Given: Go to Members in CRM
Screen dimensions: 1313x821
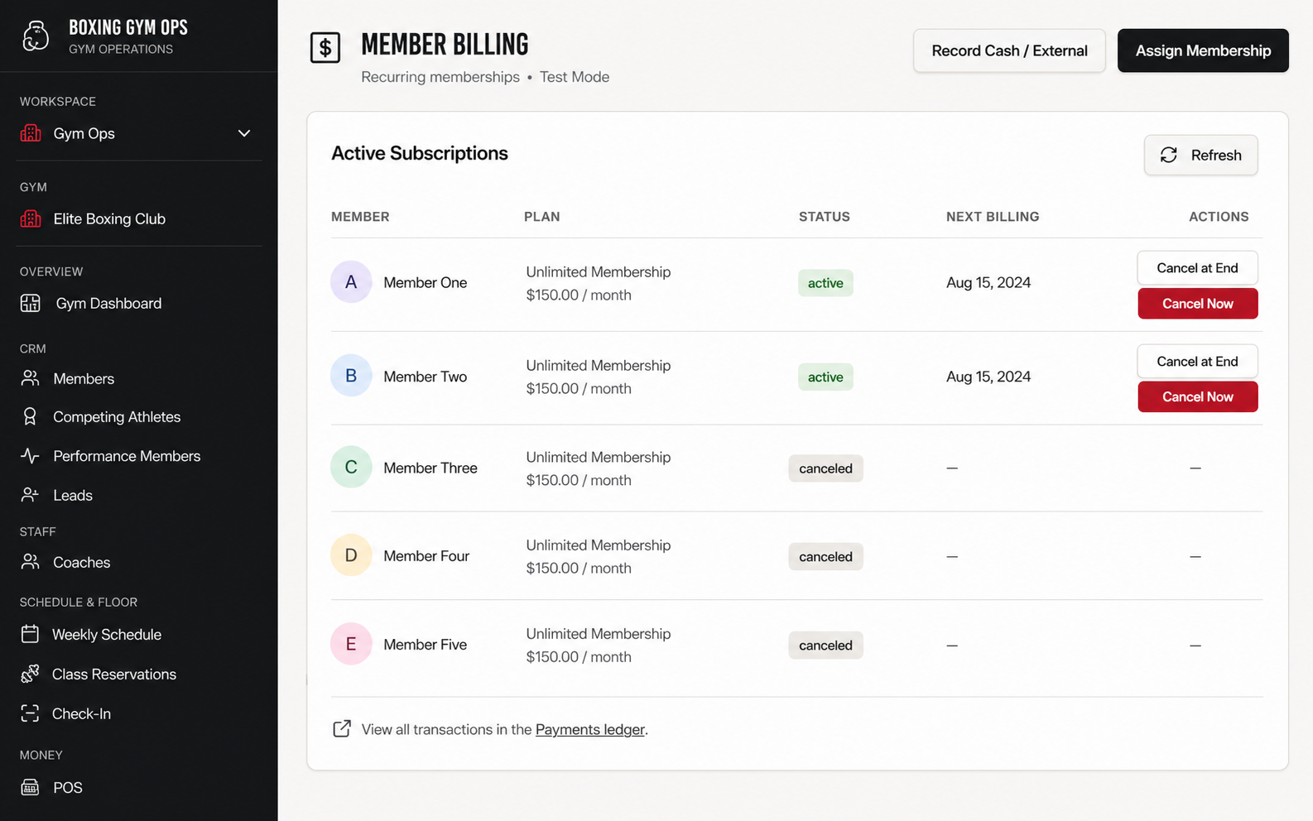Looking at the screenshot, I should 84,378.
